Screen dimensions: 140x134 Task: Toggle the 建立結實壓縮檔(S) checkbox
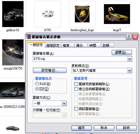[90, 94]
